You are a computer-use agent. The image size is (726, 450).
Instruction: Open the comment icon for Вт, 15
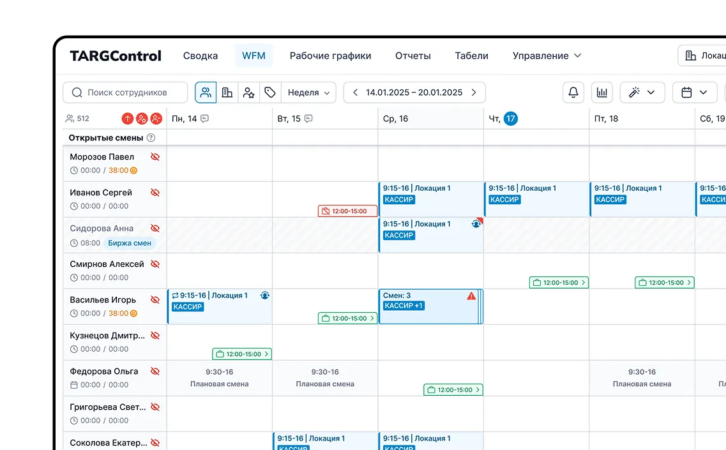click(x=308, y=119)
